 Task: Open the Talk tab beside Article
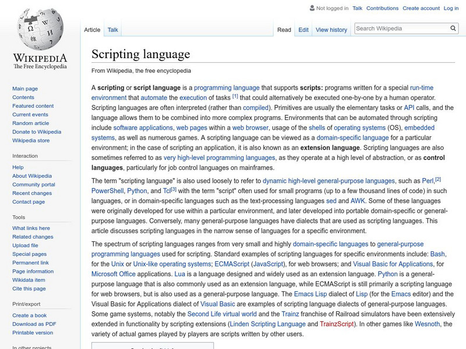[x=112, y=30]
